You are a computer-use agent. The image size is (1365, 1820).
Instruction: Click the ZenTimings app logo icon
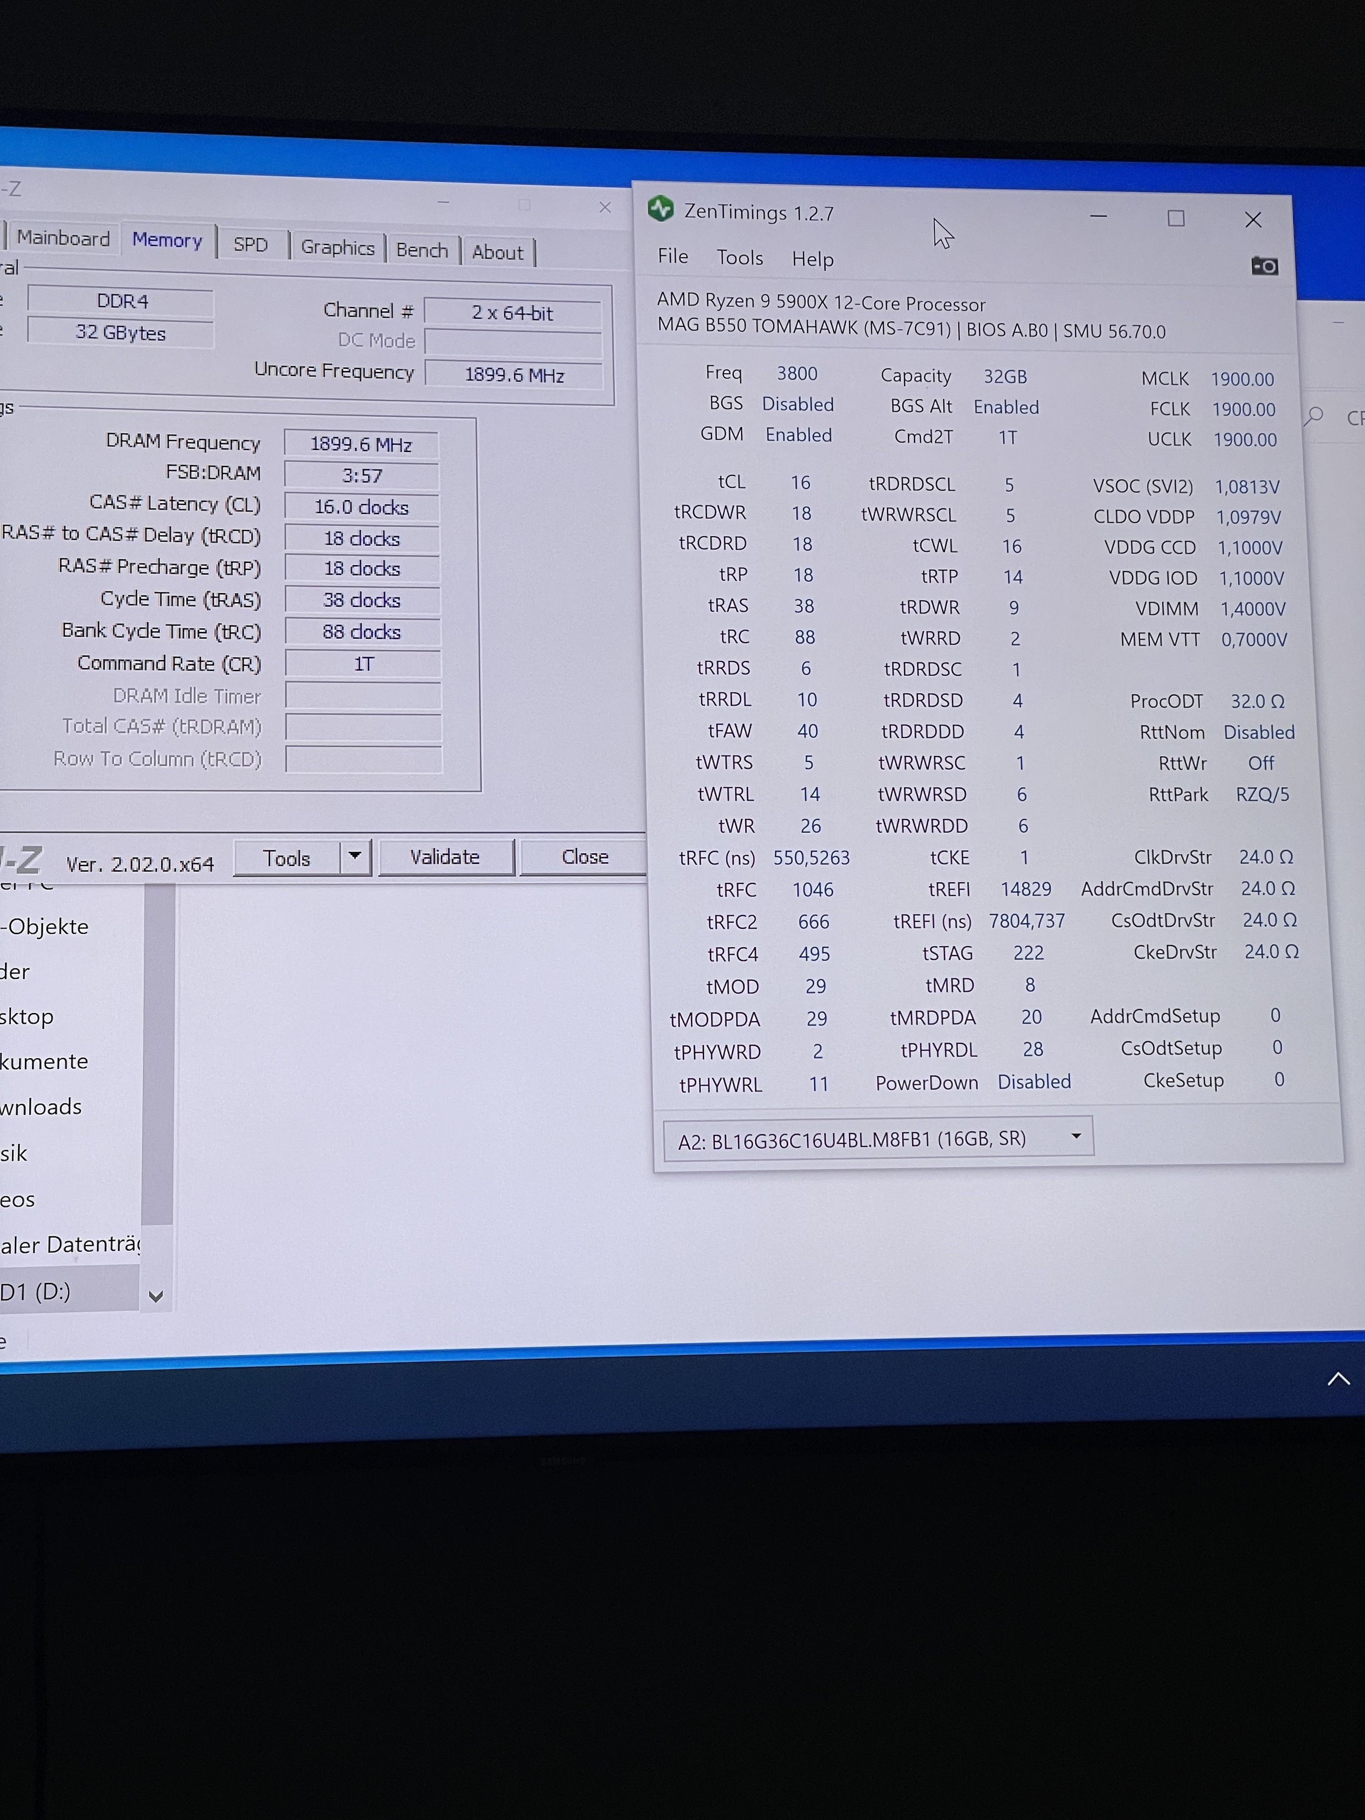(660, 209)
